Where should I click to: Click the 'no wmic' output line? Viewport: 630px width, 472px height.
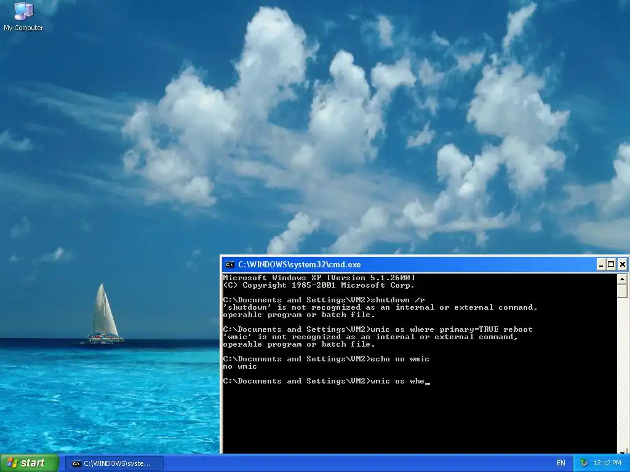coord(240,366)
